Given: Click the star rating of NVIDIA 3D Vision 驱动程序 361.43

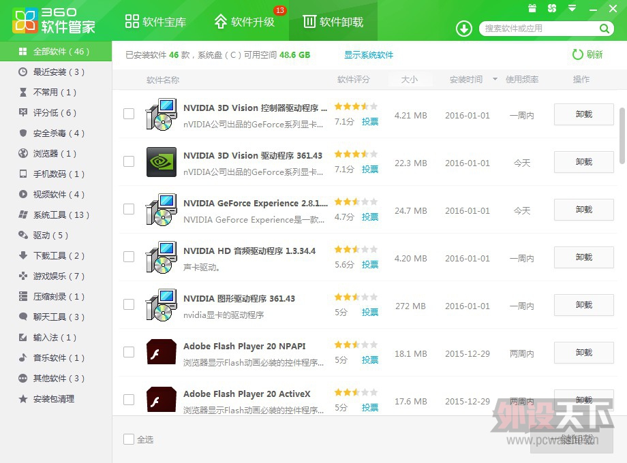Looking at the screenshot, I should [356, 154].
